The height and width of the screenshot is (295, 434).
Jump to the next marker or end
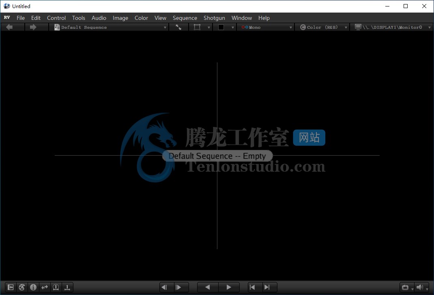pyautogui.click(x=267, y=287)
